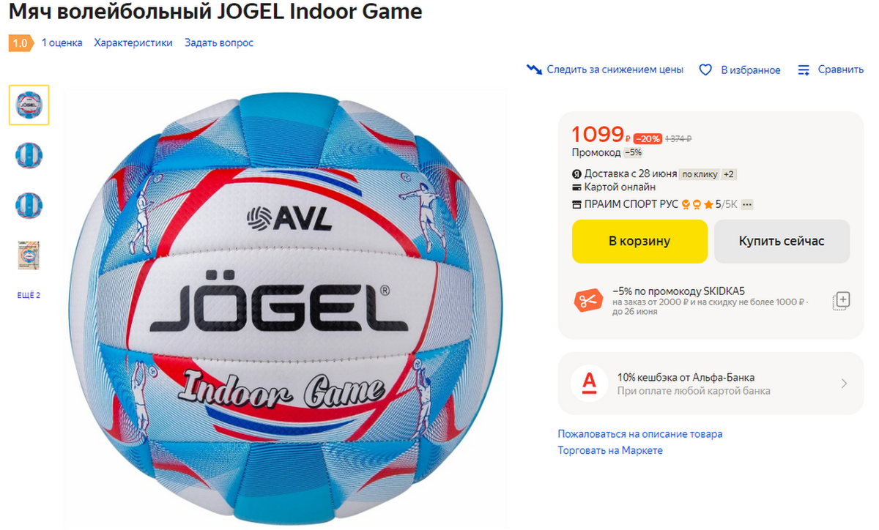Click the orange 1.0 rating badge
The width and height of the screenshot is (879, 530).
(x=21, y=43)
